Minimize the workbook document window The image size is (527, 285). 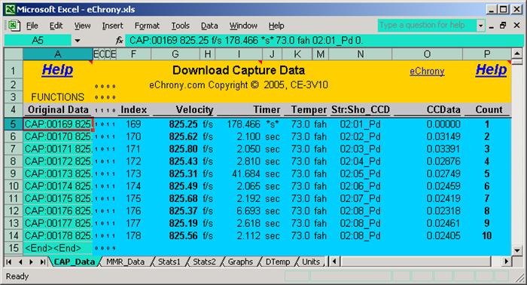[492, 26]
